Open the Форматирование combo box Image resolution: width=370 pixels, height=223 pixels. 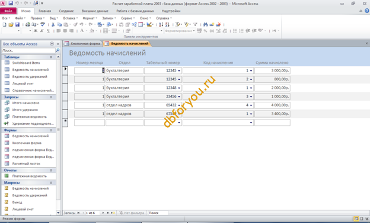pyautogui.click(x=180, y=31)
